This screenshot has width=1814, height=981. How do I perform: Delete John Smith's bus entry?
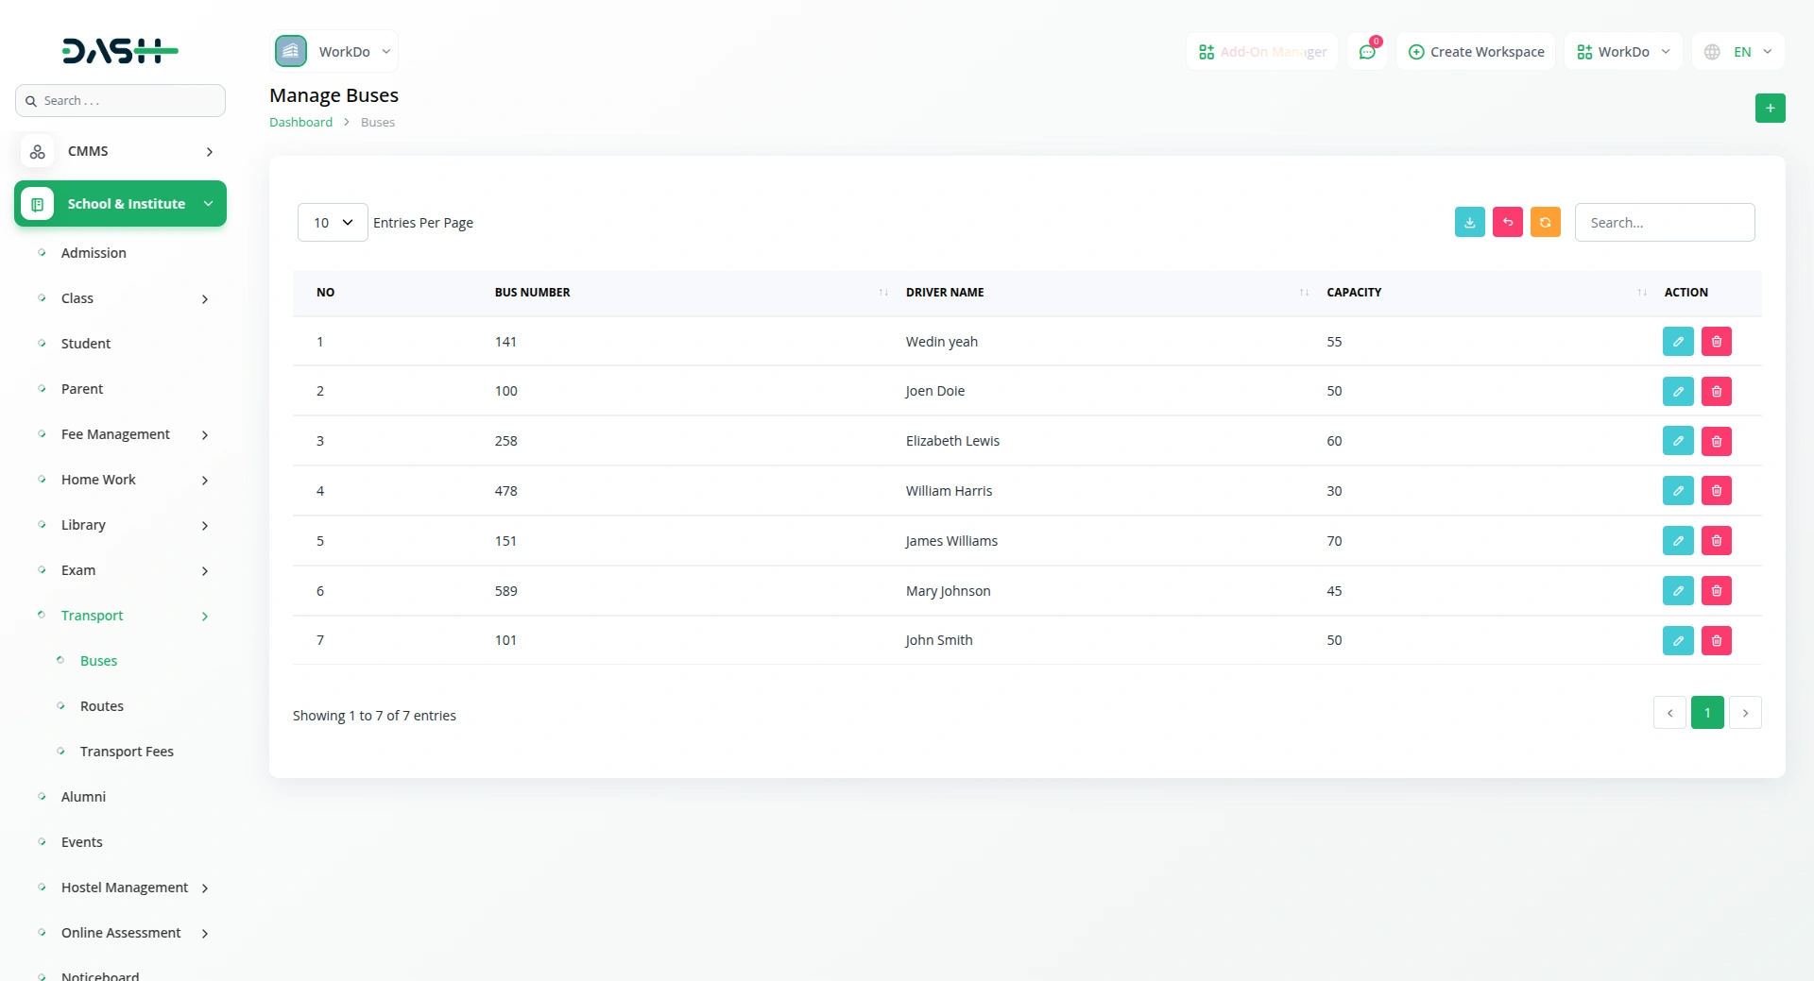1716,641
